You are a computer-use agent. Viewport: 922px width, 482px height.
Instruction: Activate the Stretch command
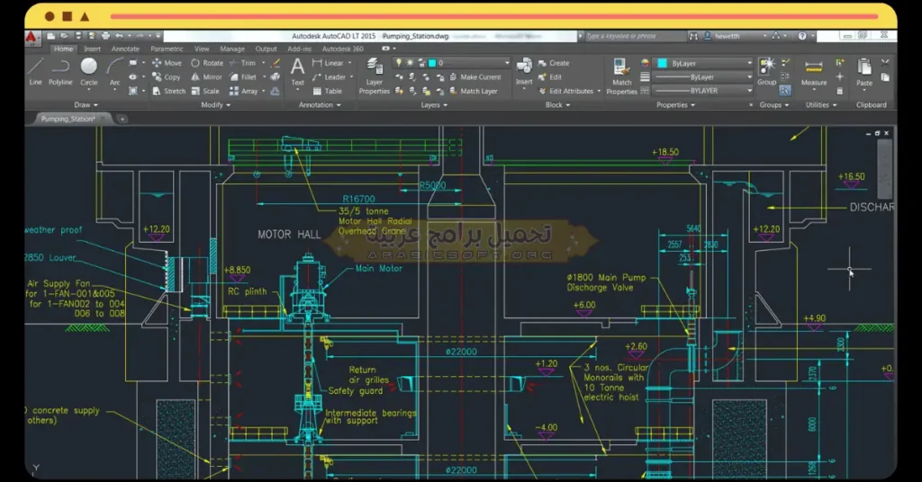(168, 91)
